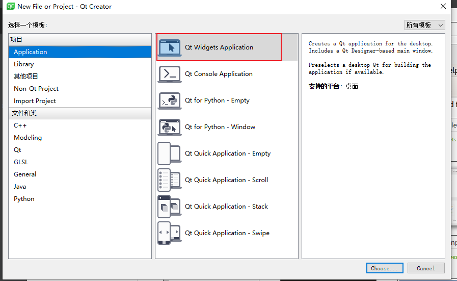Pick the Qt for Python - Empty label

(217, 100)
